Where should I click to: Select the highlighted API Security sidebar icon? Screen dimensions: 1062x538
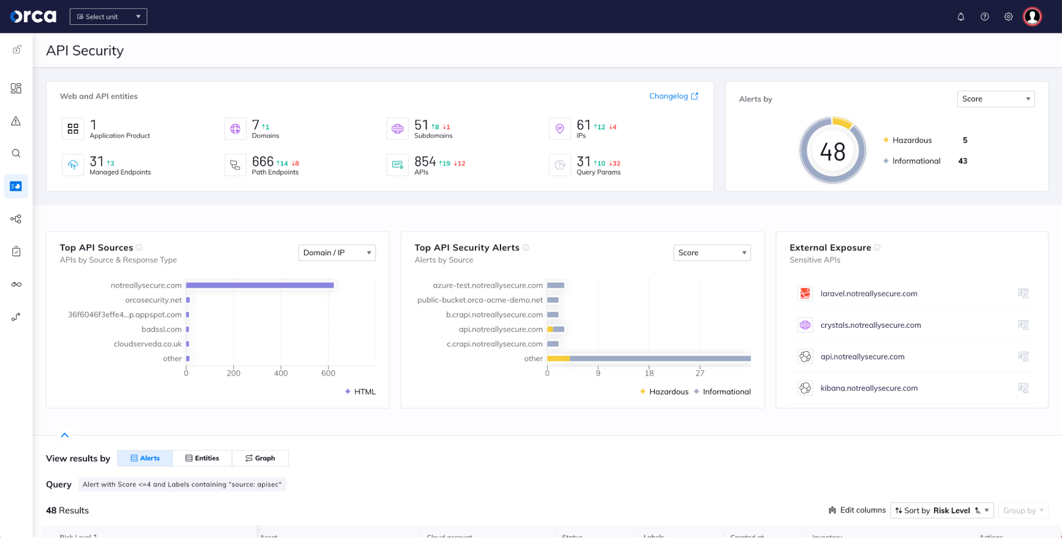[x=16, y=186]
